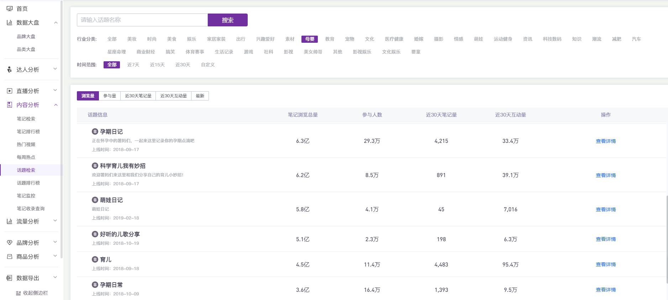Viewport: 668px width, 300px height.
Task: Click the bar chart icon for 数据大盘
Action: pos(10,22)
